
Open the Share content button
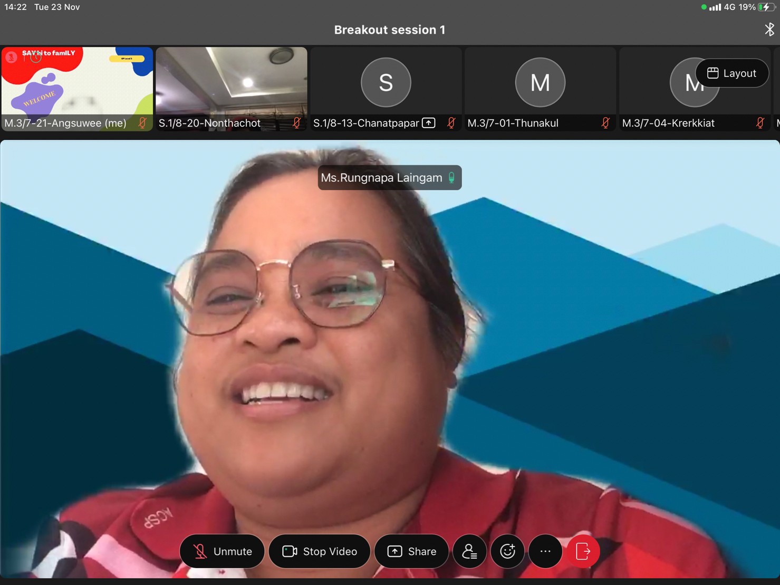tap(412, 551)
